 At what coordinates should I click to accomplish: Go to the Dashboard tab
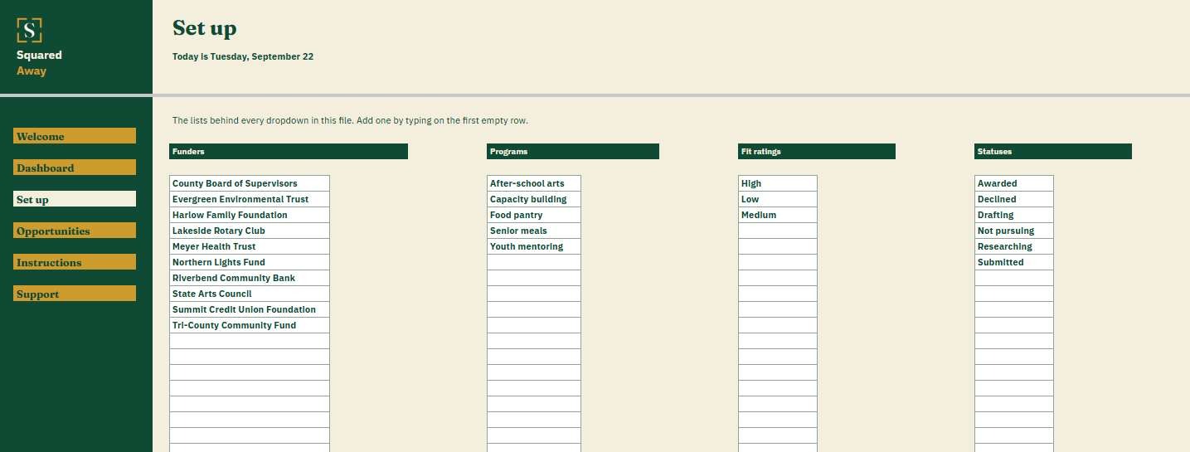coord(75,168)
